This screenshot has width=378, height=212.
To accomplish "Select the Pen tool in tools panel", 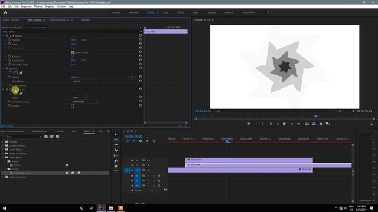I will 116,161.
